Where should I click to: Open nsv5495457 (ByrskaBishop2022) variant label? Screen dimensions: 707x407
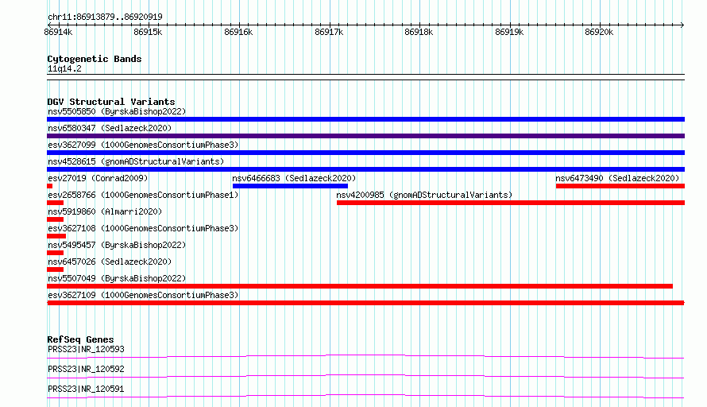117,245
